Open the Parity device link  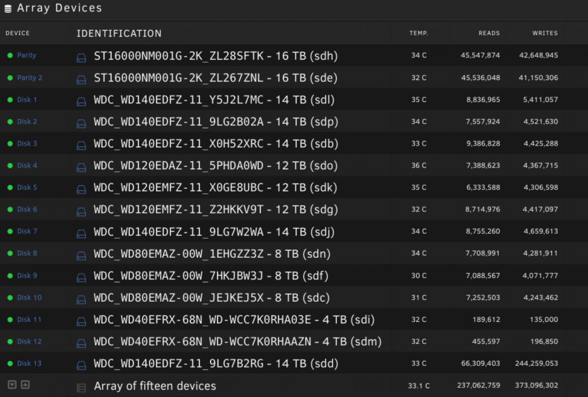tap(26, 55)
